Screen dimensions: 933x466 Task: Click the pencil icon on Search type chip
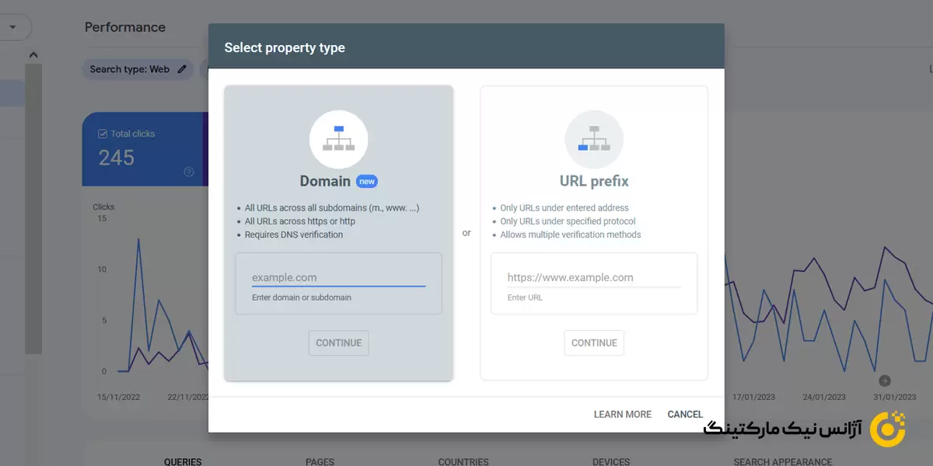click(182, 69)
